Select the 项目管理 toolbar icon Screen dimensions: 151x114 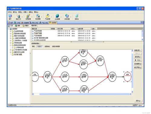click(x=38, y=17)
